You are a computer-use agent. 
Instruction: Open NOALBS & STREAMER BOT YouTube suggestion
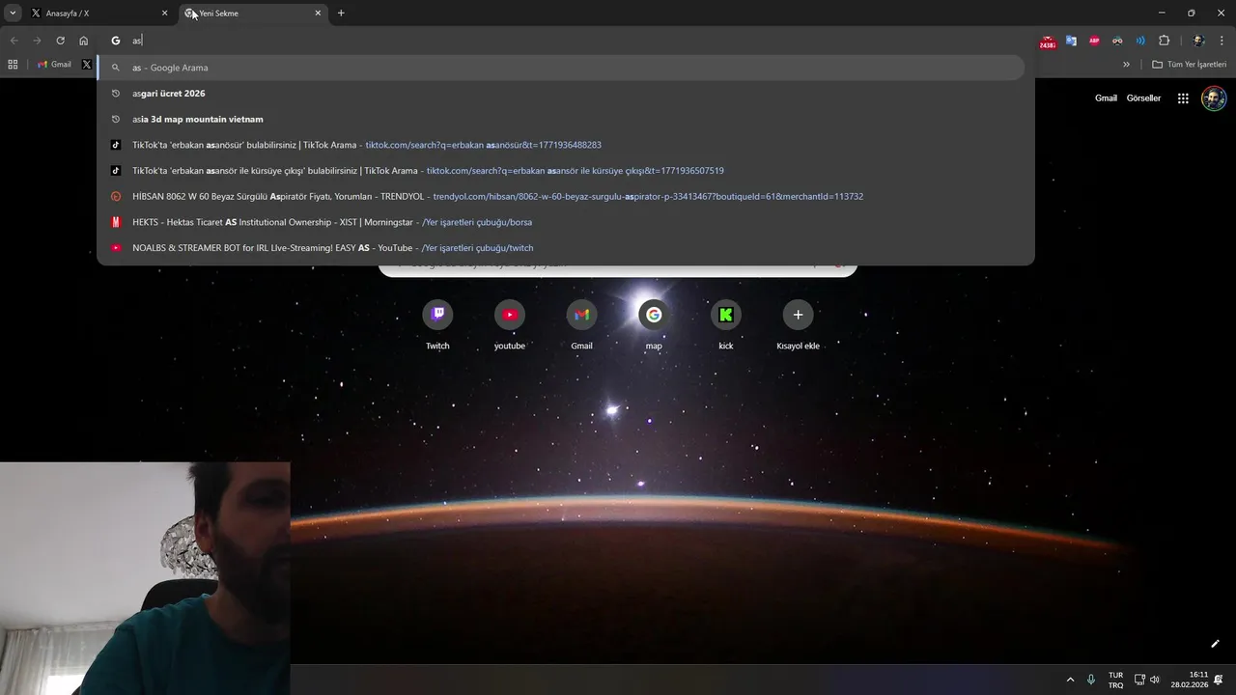pos(561,248)
